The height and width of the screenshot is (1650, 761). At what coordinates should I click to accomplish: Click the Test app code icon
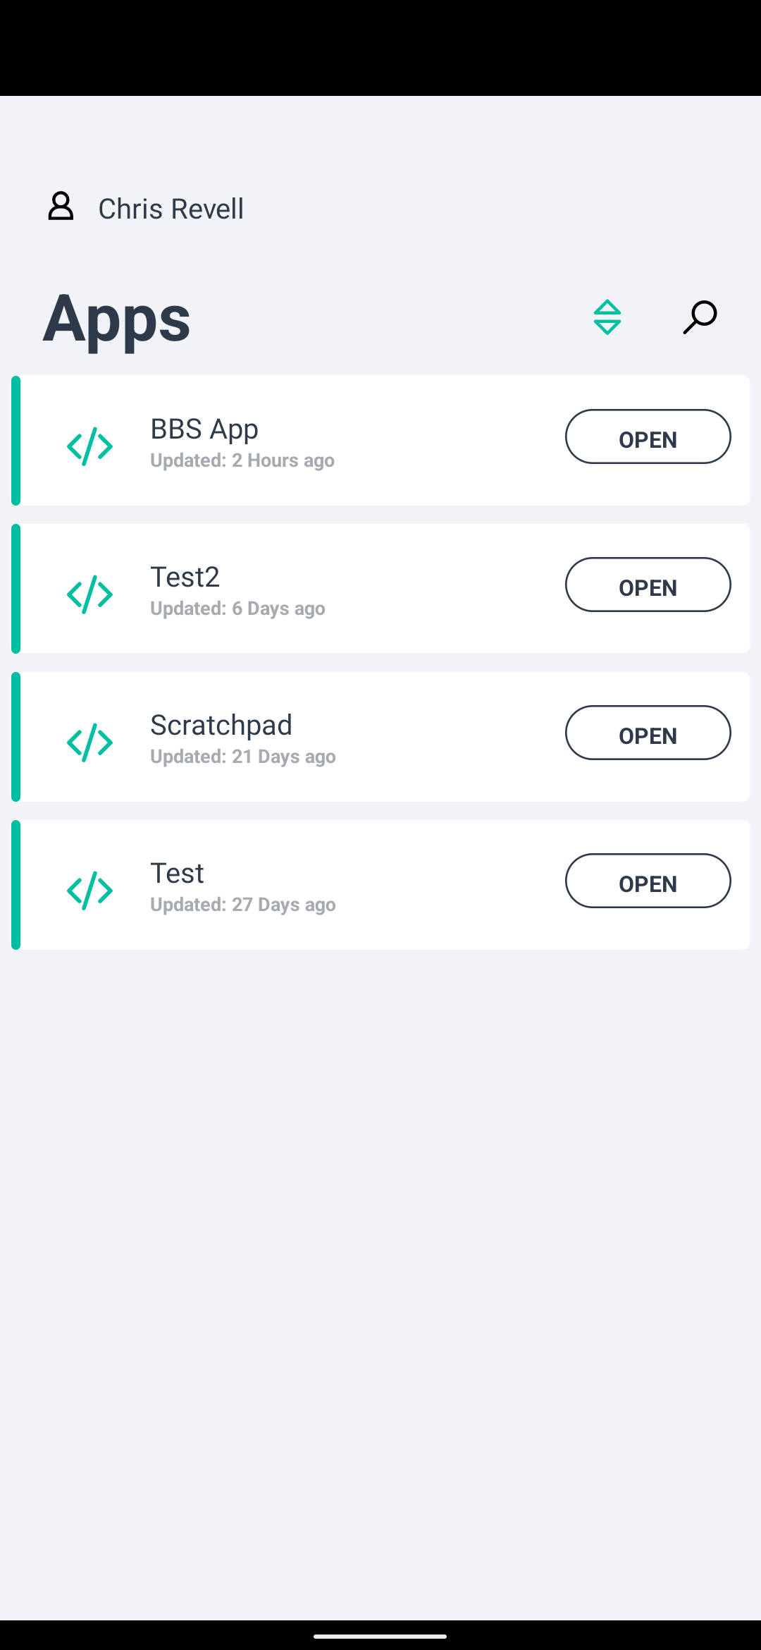click(90, 891)
